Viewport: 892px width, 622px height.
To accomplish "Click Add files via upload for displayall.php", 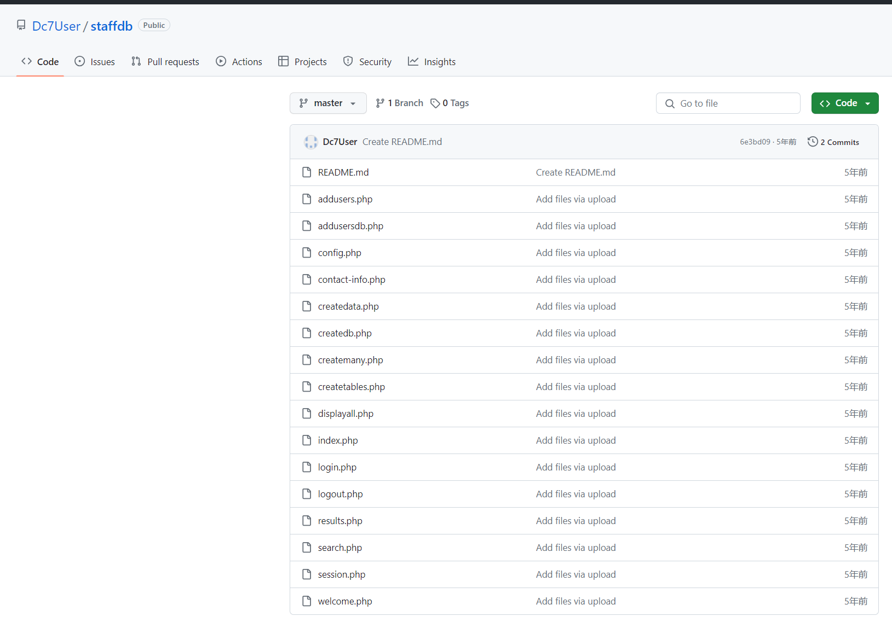I will coord(576,414).
